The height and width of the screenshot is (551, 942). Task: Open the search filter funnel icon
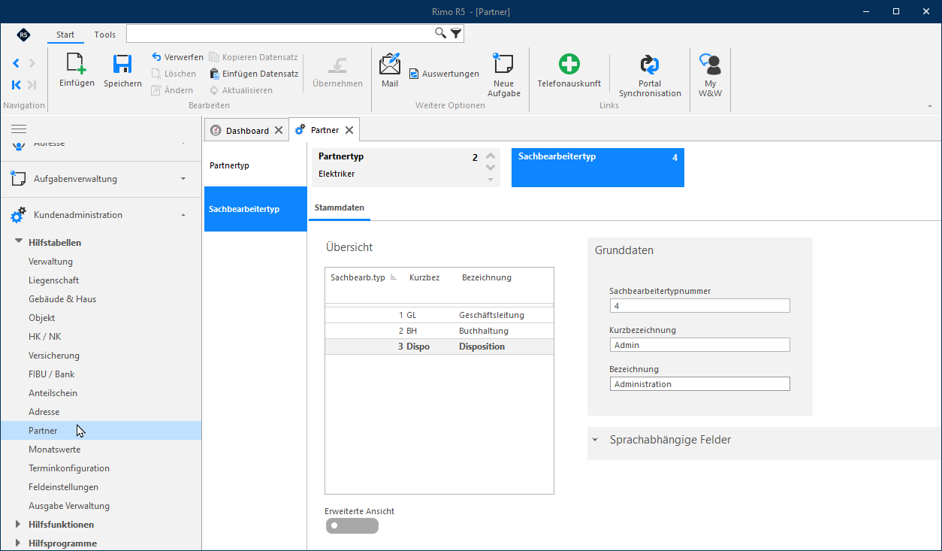[x=456, y=33]
